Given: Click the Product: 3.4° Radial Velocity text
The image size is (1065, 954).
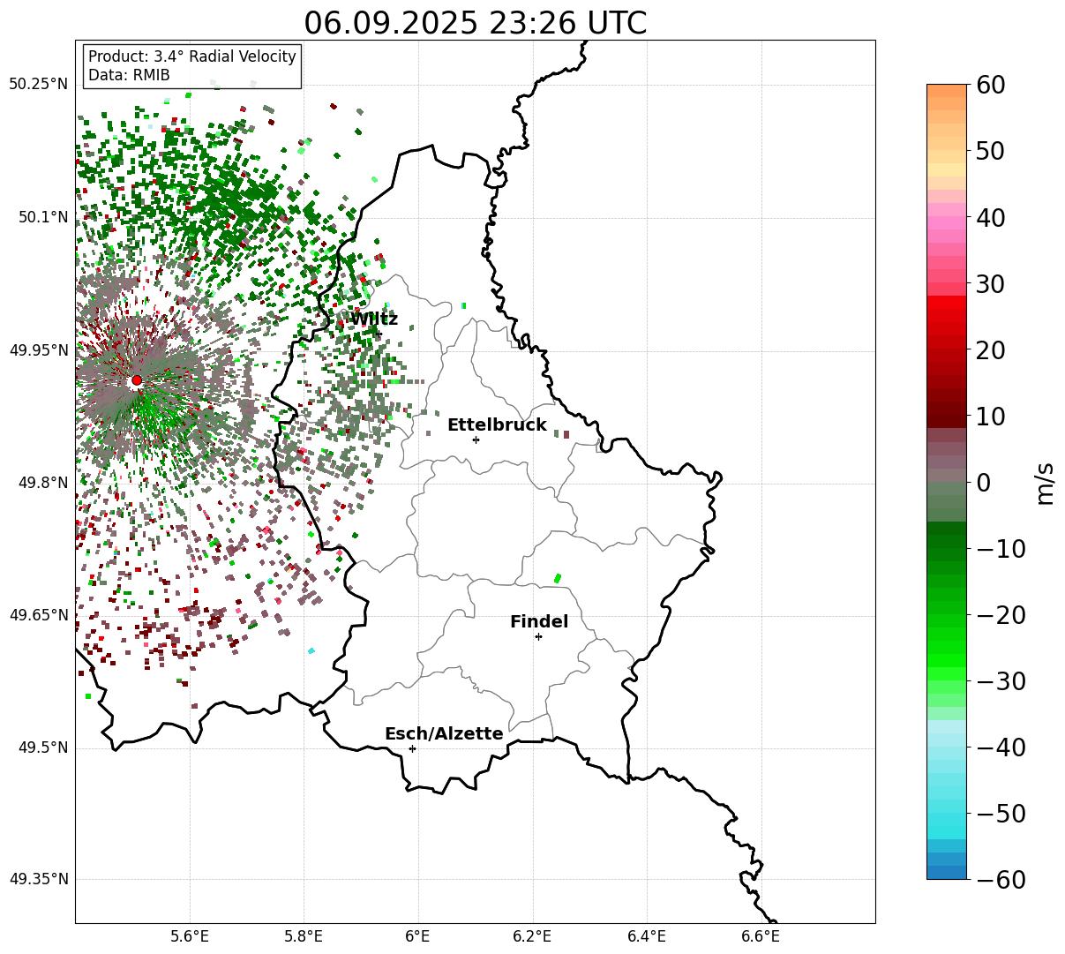Looking at the screenshot, I should (192, 56).
